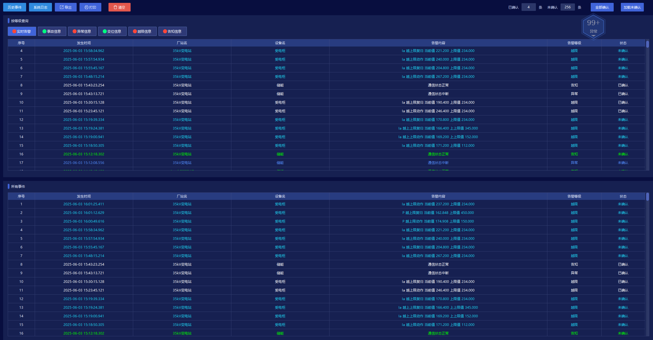Click the 全部确认 button

[x=602, y=7]
